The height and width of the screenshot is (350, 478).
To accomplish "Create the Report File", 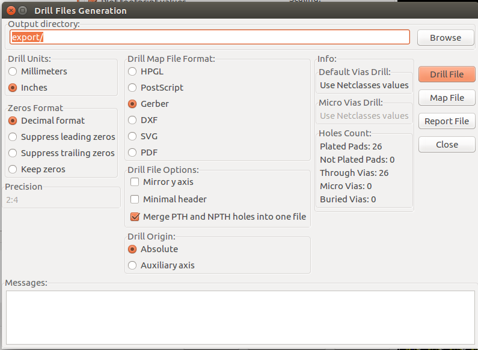I will click(x=447, y=121).
